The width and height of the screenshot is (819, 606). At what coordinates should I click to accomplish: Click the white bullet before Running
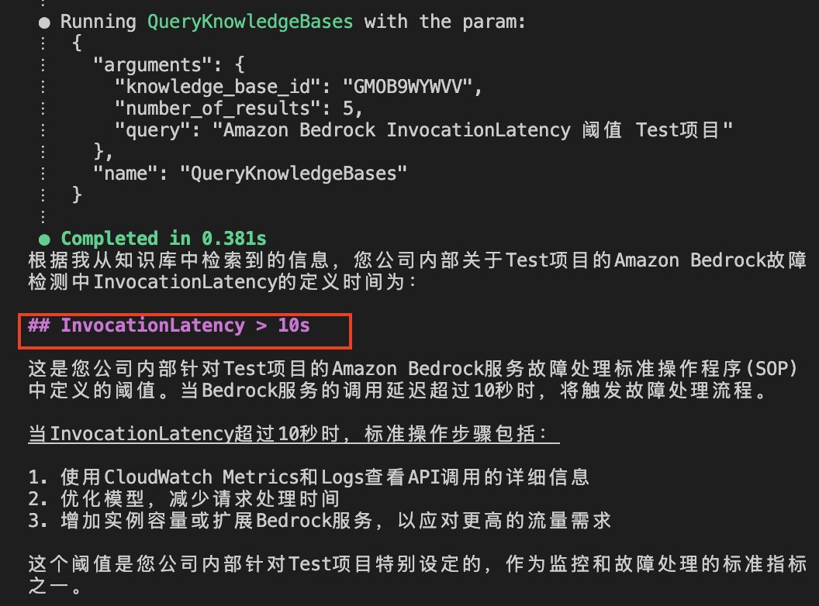coord(44,22)
